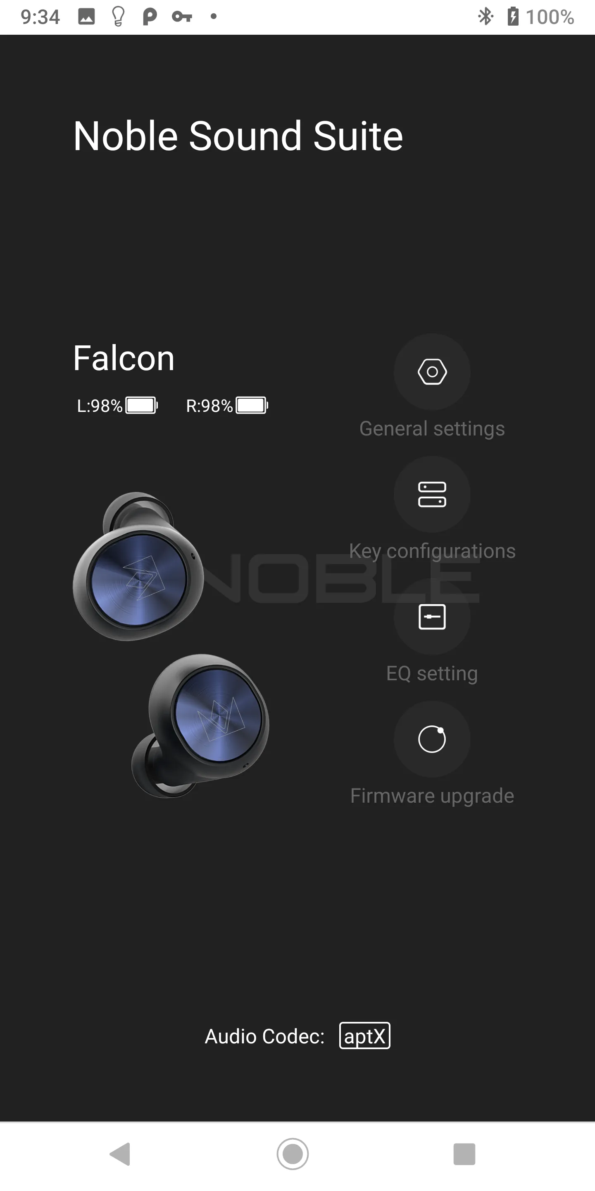Select the General settings label
Screen dimensions: 595x1191
click(432, 428)
